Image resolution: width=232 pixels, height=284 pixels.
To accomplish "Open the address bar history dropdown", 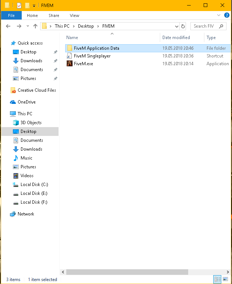I will [177, 27].
